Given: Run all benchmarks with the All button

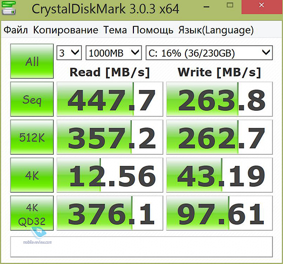Looking at the screenshot, I should click(32, 61).
